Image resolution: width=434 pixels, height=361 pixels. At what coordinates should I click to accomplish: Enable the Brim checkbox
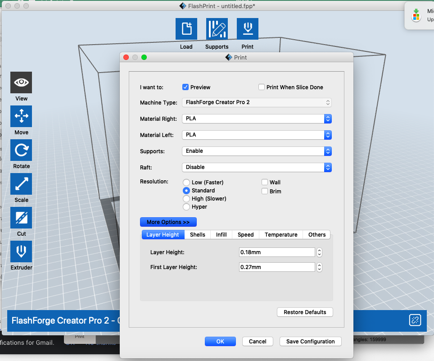[265, 191]
